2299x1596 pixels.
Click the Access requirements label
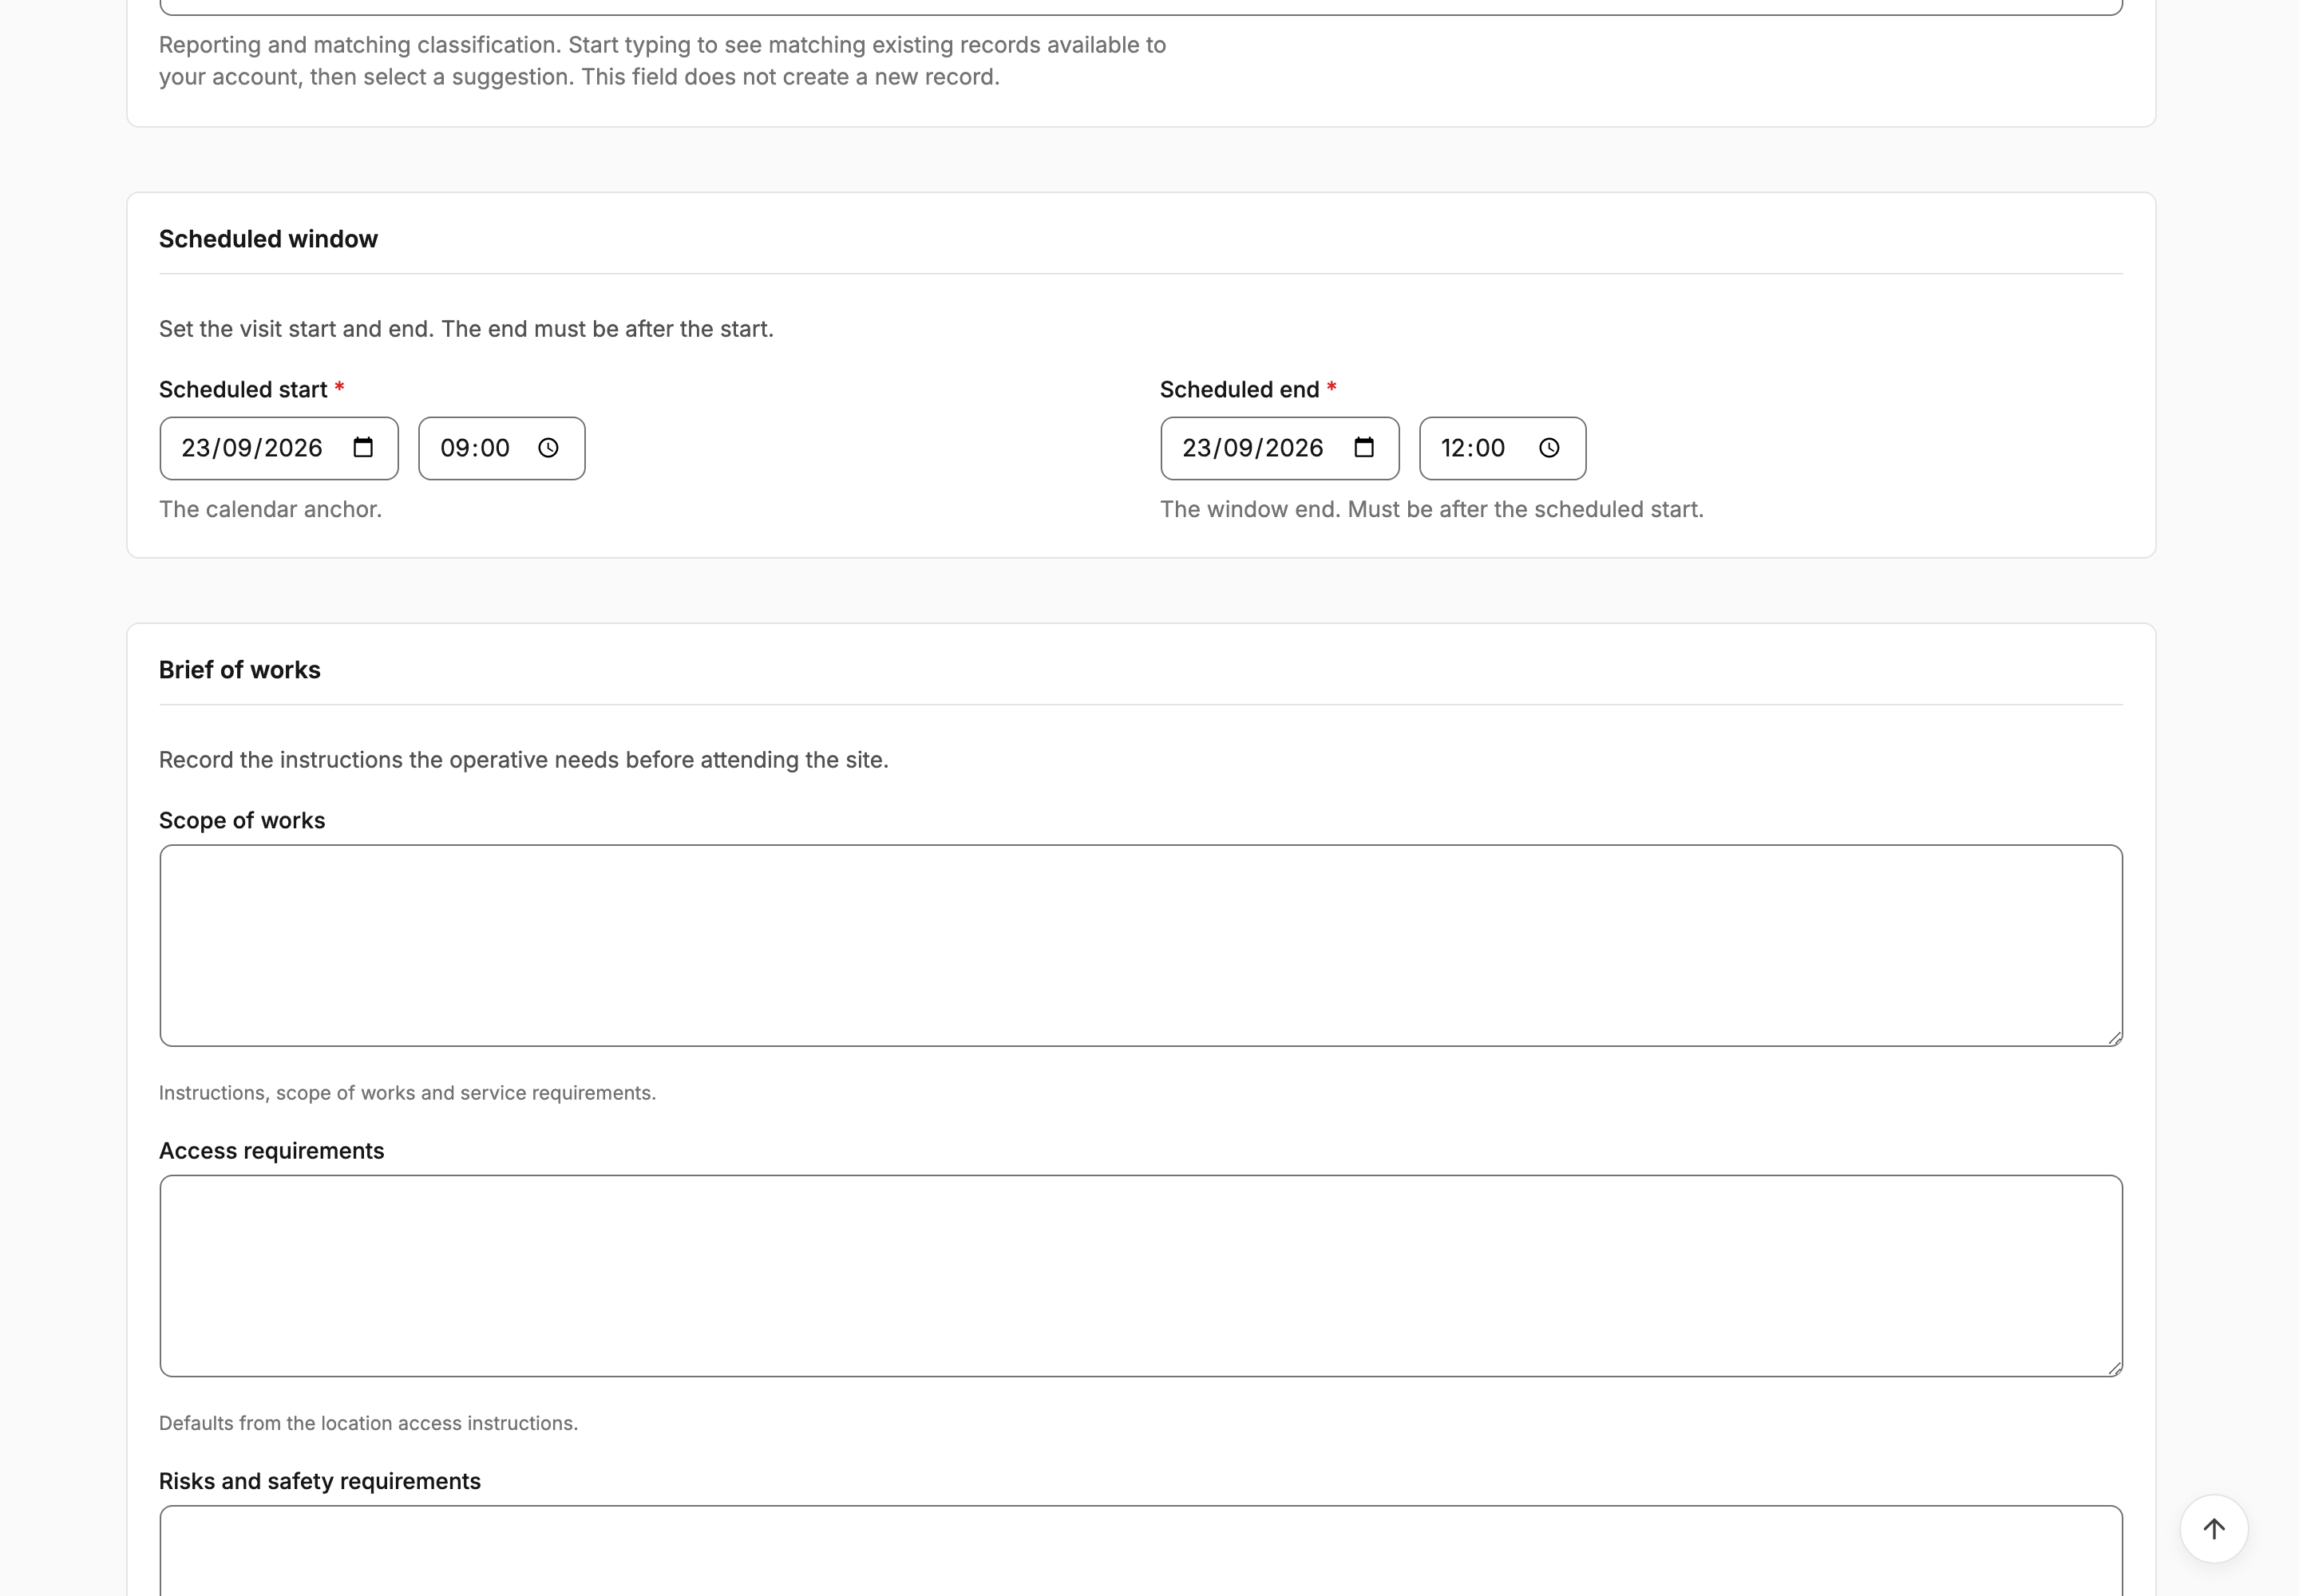tap(271, 1151)
